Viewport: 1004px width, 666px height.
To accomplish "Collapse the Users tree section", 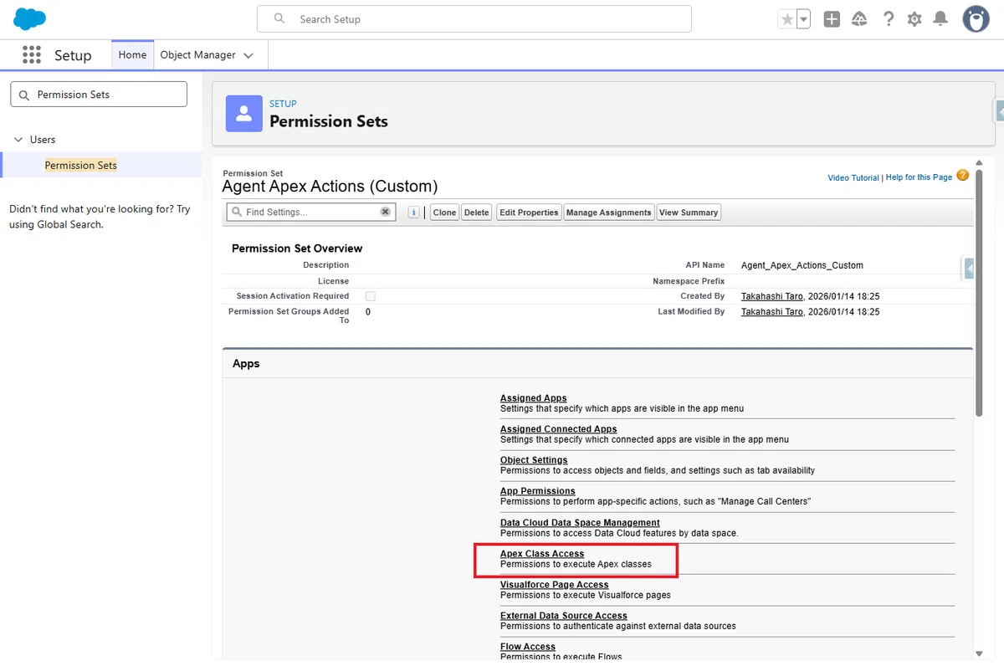I will [18, 140].
